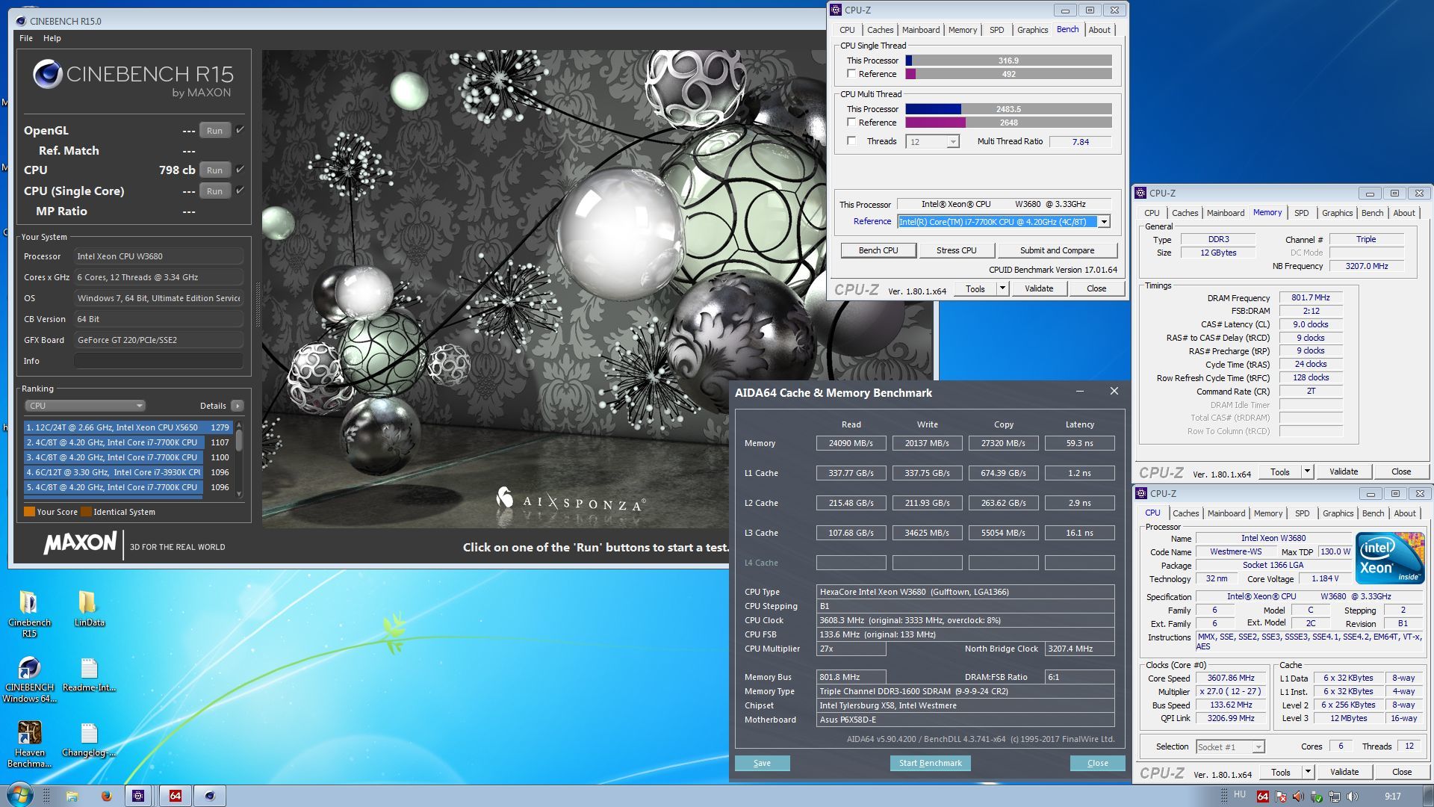Image resolution: width=1434 pixels, height=807 pixels.
Task: Click the Cinebench R15 sphere logo
Action: click(x=47, y=74)
